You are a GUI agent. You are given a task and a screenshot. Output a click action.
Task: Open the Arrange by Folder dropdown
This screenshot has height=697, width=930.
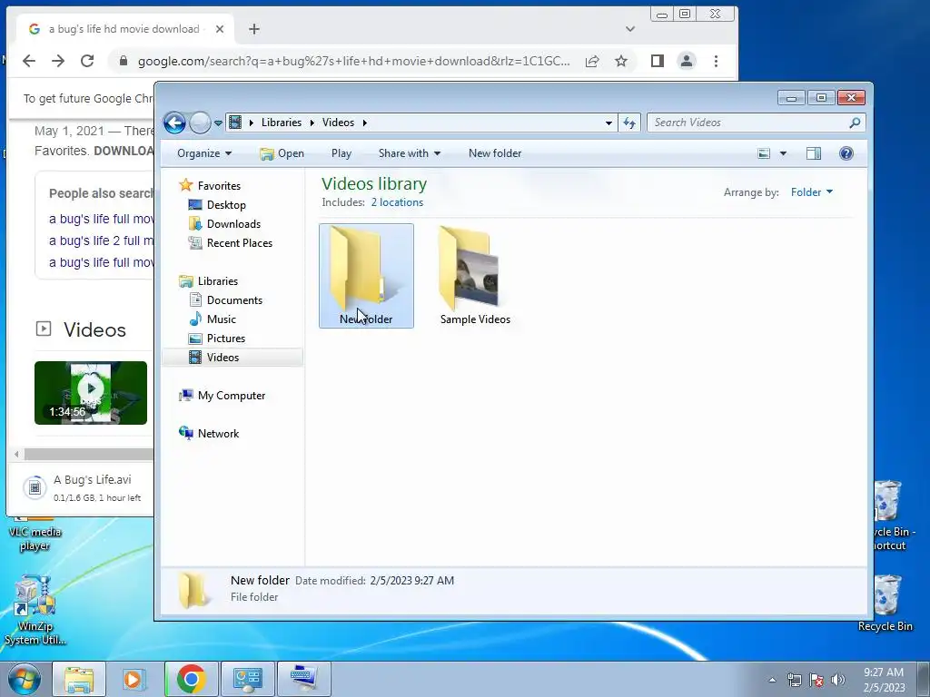click(x=811, y=192)
